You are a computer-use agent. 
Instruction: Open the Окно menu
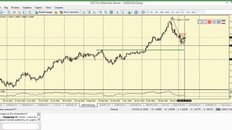pos(48,8)
